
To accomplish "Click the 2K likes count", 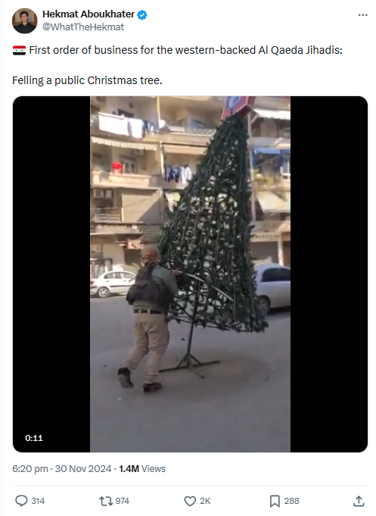I will [205, 501].
